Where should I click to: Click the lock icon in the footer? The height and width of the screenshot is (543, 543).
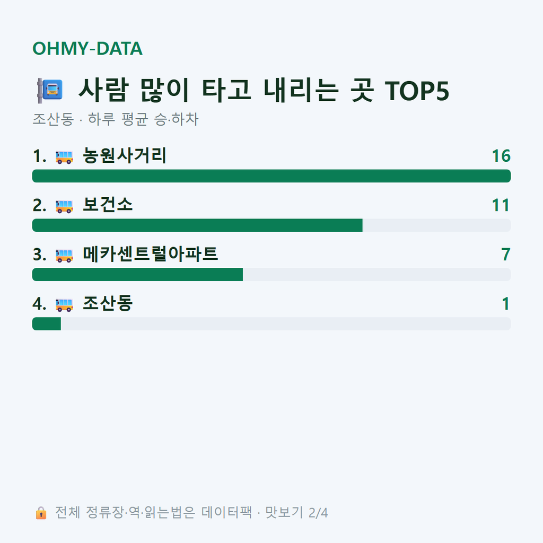[x=41, y=513]
